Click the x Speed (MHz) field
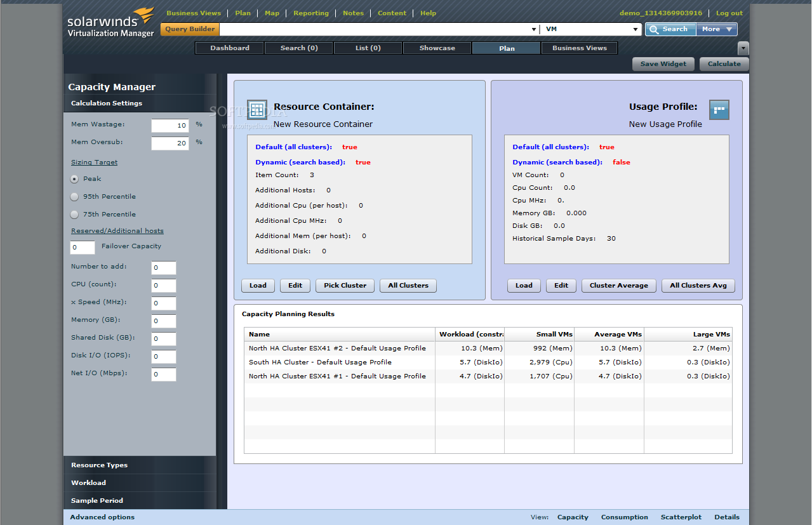Image resolution: width=812 pixels, height=525 pixels. coord(164,303)
